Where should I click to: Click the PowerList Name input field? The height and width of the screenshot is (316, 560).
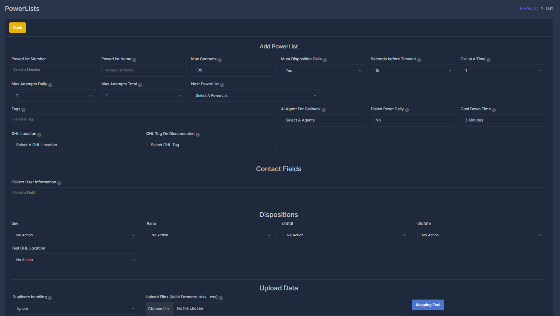click(144, 70)
